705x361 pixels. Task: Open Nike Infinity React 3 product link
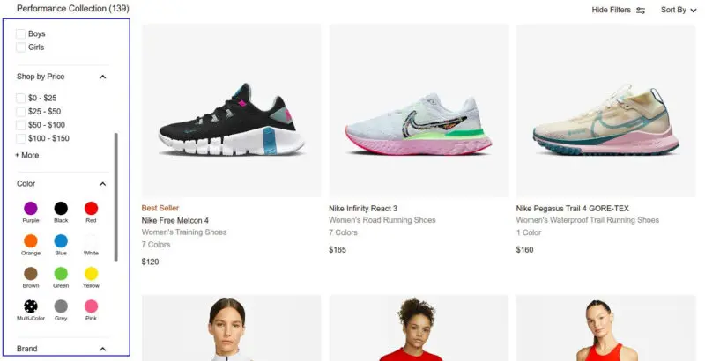point(363,209)
